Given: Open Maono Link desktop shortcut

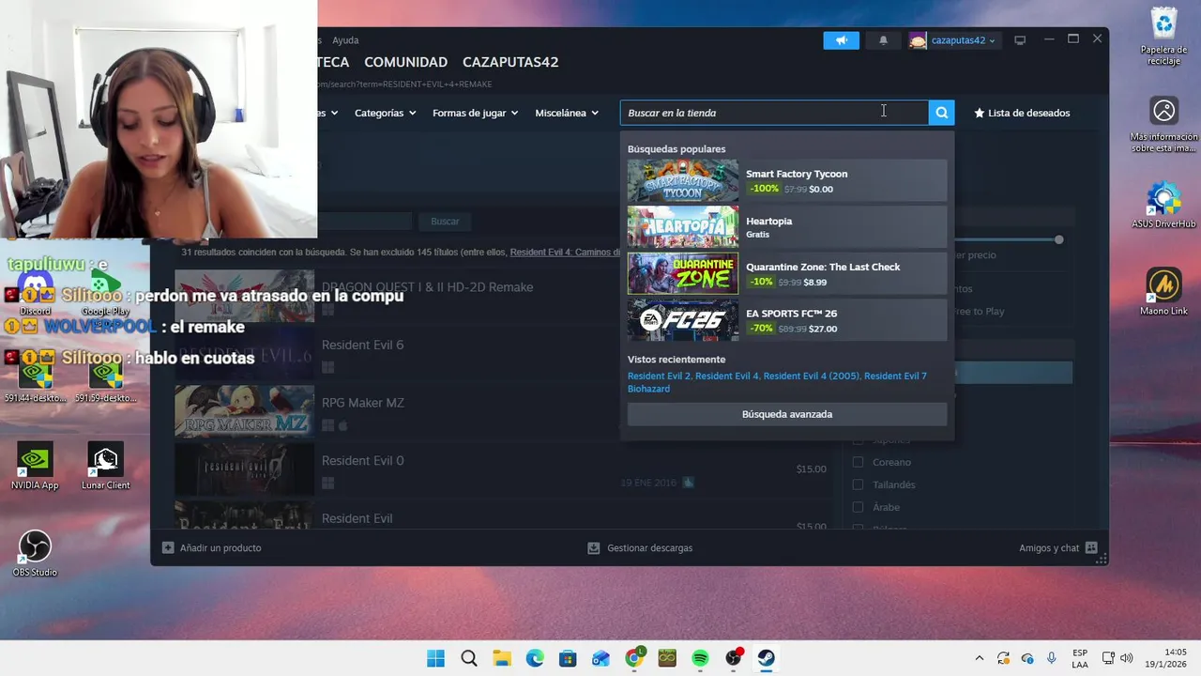Looking at the screenshot, I should tap(1164, 292).
